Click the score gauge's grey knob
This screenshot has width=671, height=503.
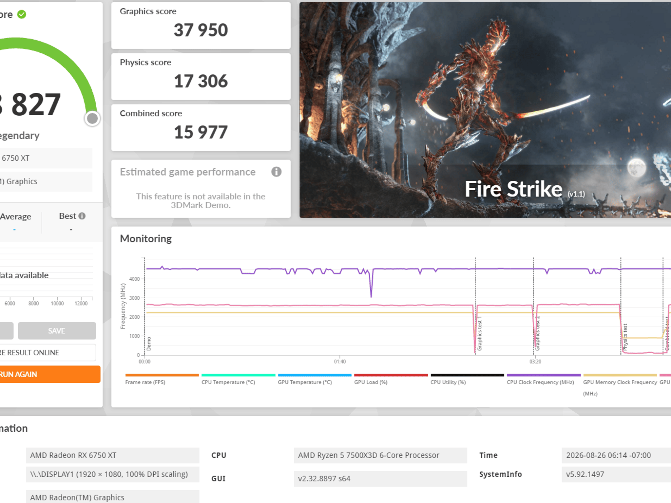92,119
